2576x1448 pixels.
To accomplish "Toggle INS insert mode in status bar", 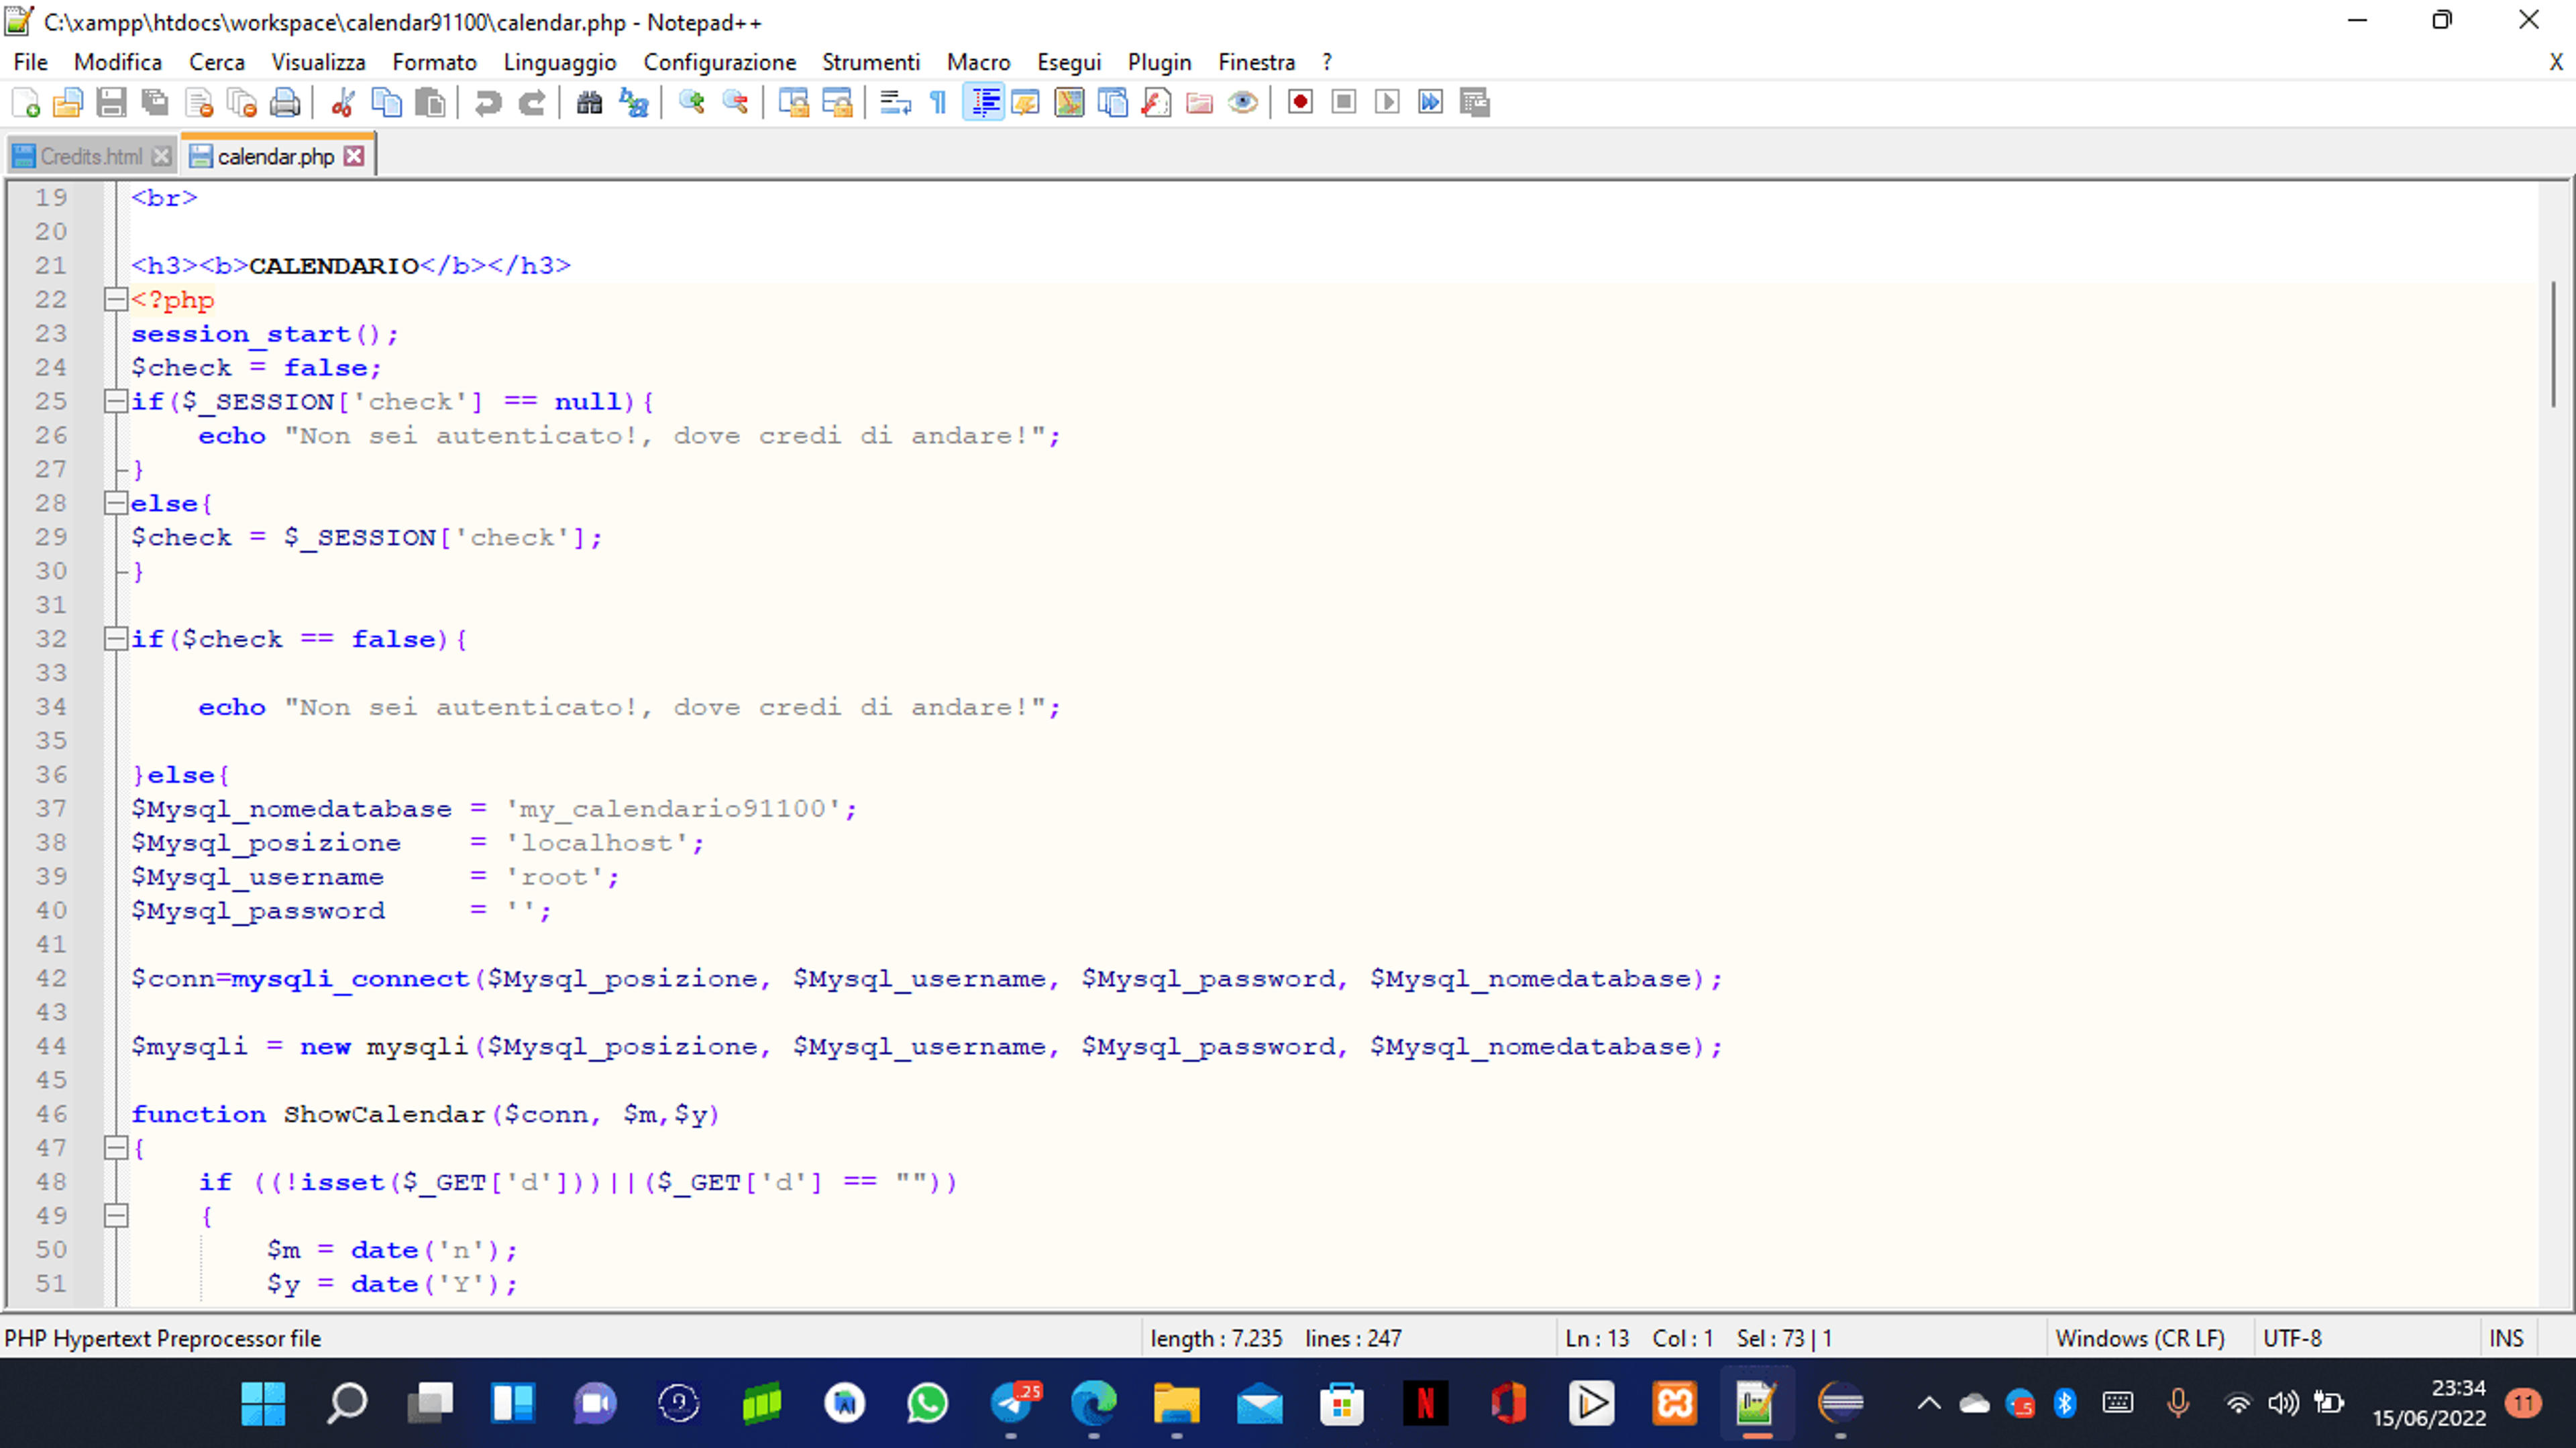I will [x=2506, y=1338].
